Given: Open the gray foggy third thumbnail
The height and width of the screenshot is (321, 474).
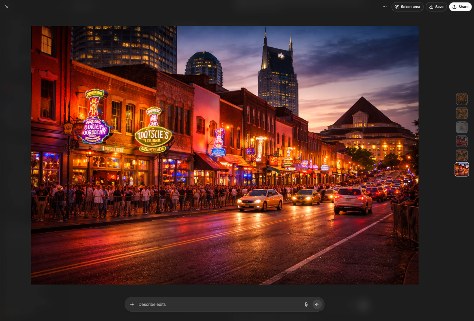Looking at the screenshot, I should coord(461,127).
